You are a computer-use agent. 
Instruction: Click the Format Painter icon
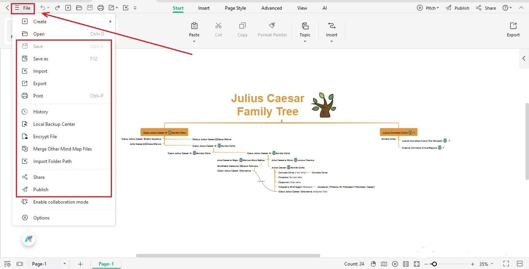pos(272,26)
